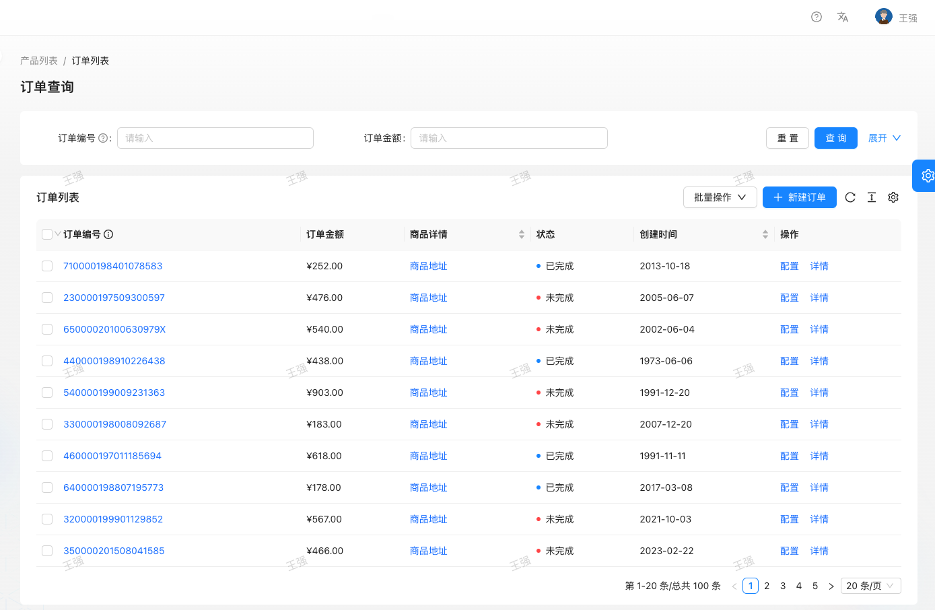Sort by the 商品详情 column sorter arrows
Screen dimensions: 935x610
522,234
